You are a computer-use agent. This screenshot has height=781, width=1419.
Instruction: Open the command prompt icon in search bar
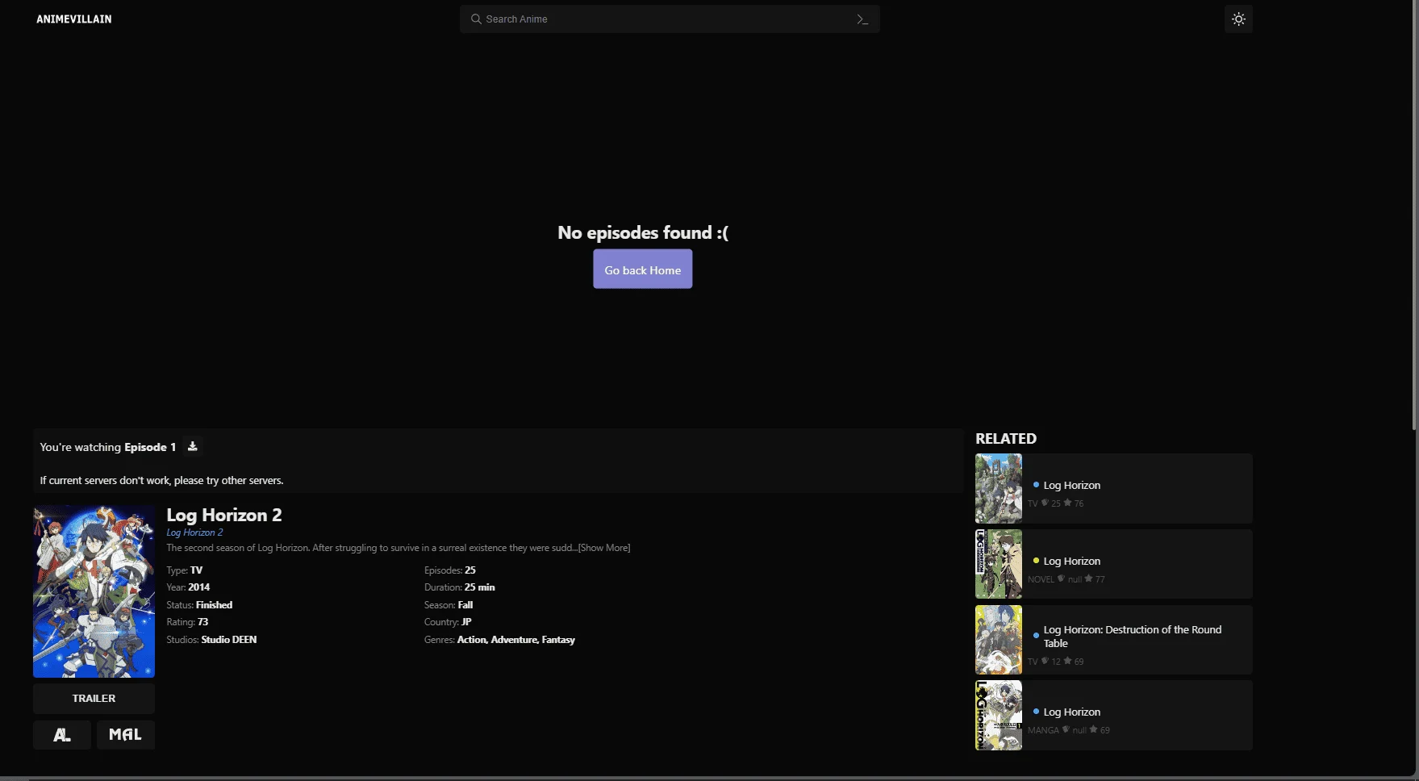(862, 19)
